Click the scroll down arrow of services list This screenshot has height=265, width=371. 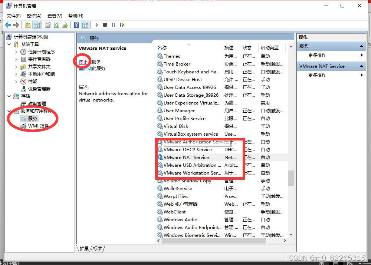pos(291,235)
